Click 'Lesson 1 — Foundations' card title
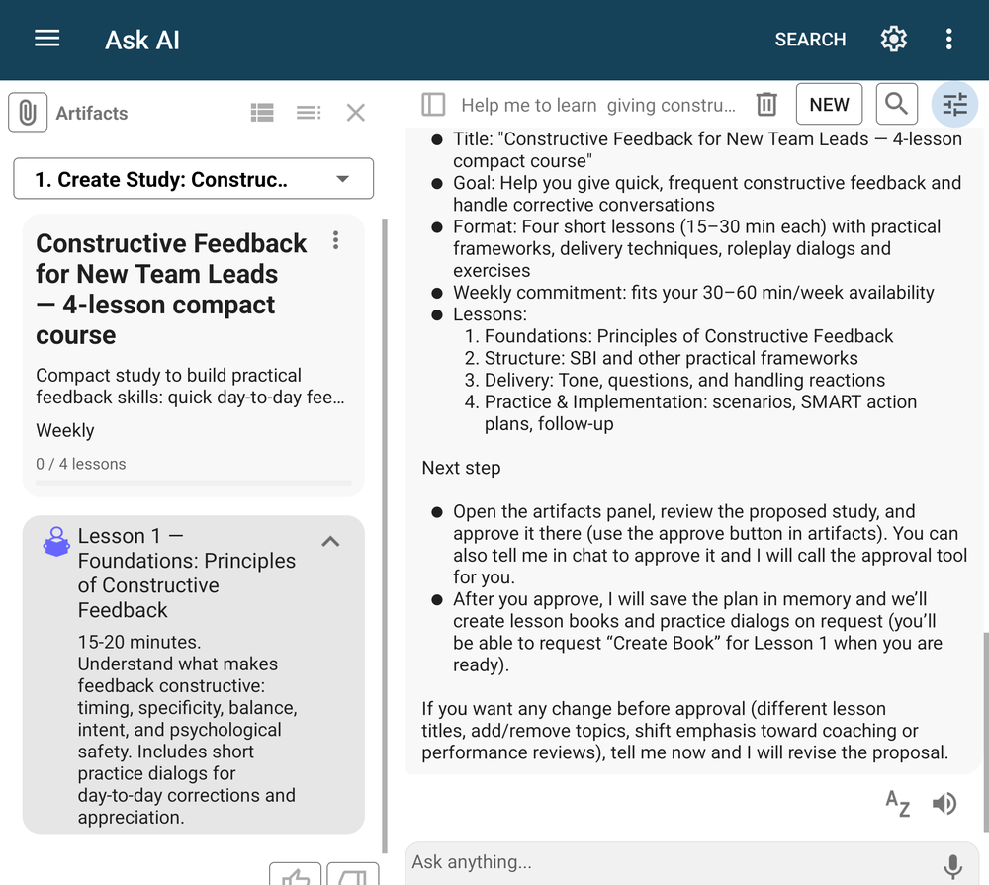The image size is (989, 885). (186, 573)
